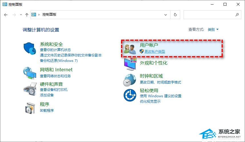Viewport: 245px width, 142px height.
Task: Go up one level with up arrow
Action: pyautogui.click(x=27, y=15)
